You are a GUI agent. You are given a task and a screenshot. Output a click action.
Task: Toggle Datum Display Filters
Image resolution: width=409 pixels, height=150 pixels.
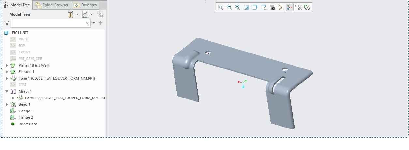click(281, 7)
